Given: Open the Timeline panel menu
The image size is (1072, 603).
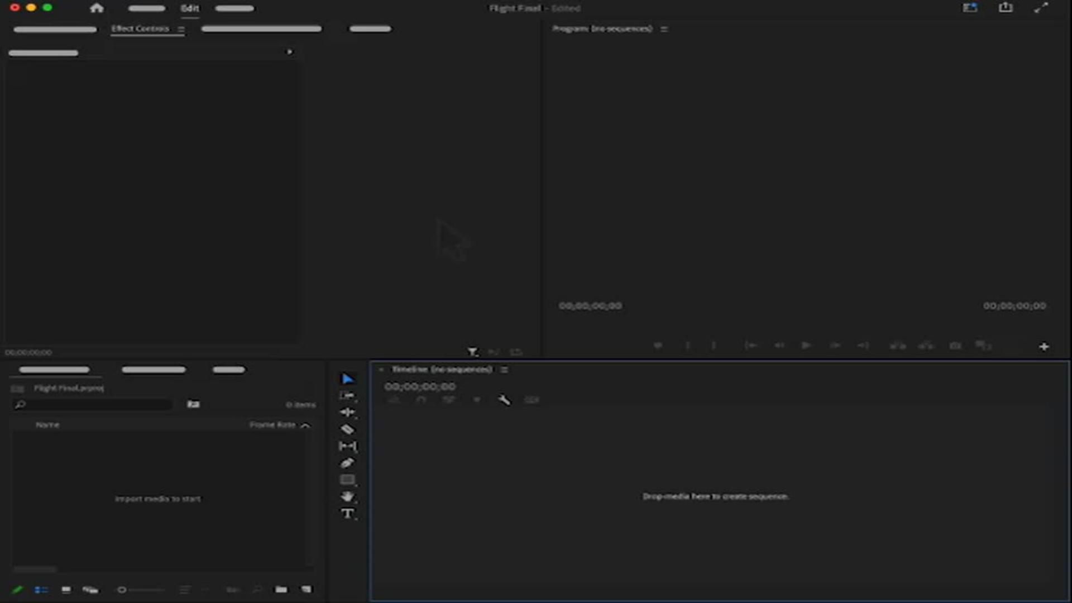Looking at the screenshot, I should click(504, 370).
